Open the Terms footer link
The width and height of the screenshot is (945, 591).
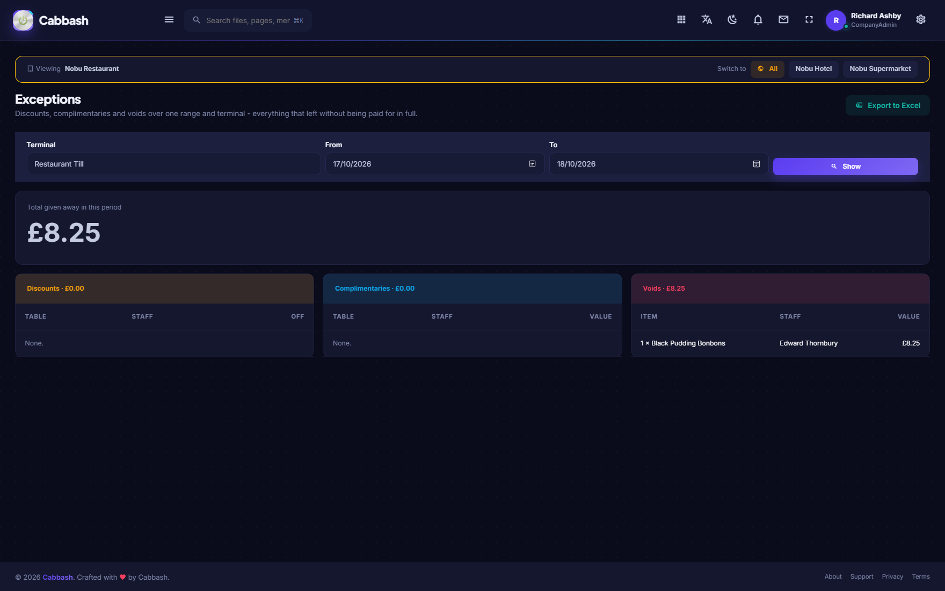click(x=921, y=576)
